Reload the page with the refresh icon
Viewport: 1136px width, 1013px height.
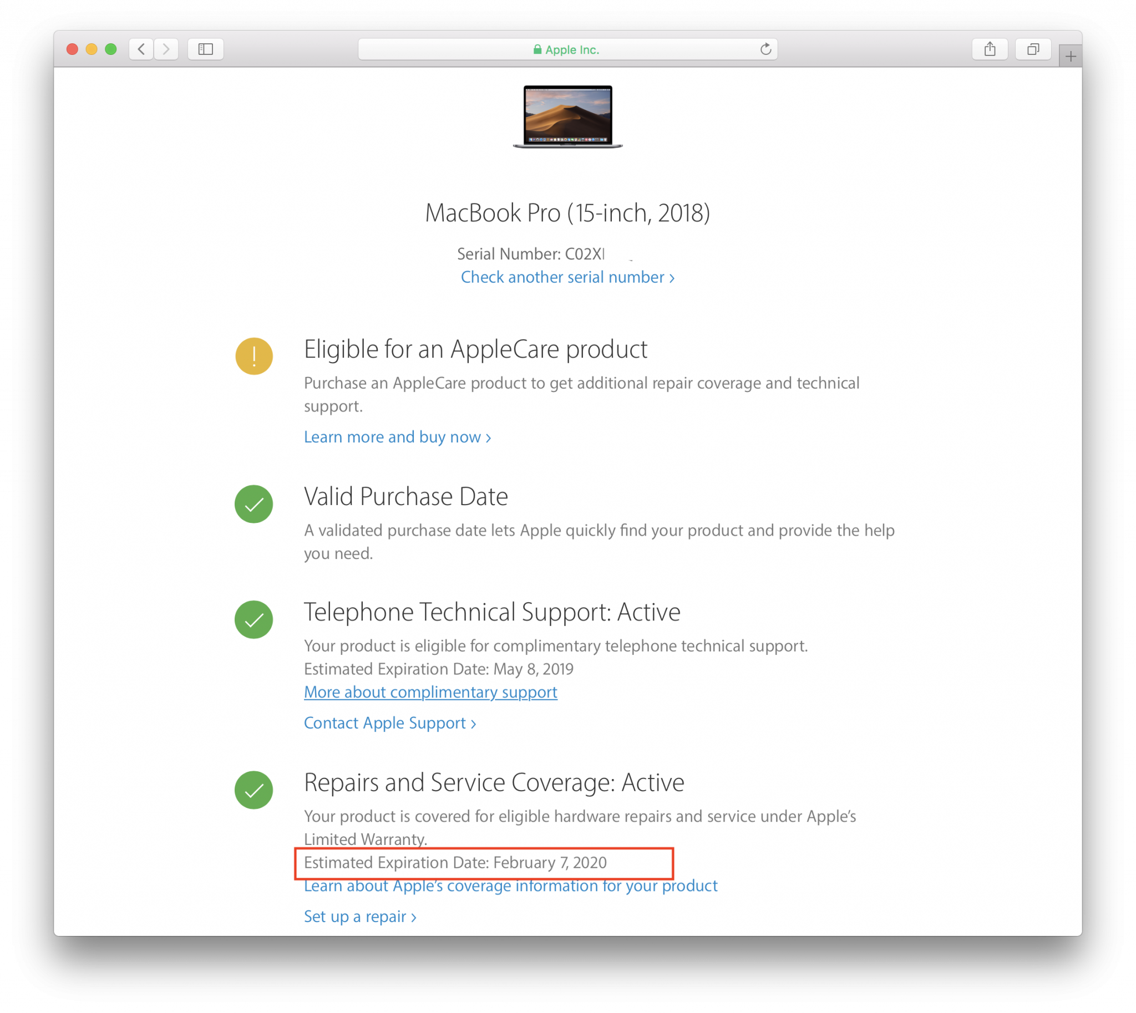point(765,49)
